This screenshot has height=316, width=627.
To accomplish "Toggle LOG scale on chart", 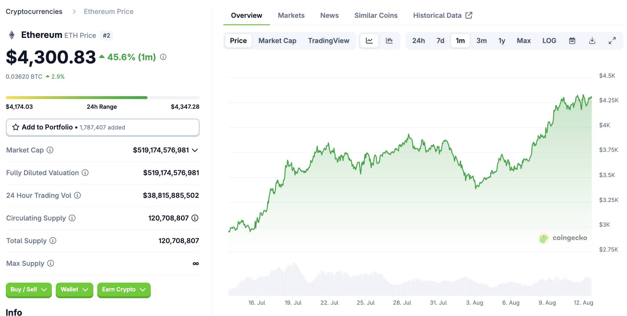I will (x=549, y=41).
